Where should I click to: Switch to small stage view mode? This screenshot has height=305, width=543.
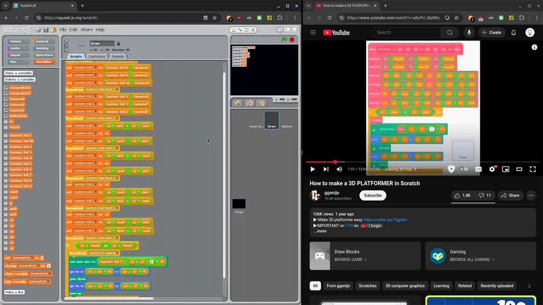pos(279,30)
